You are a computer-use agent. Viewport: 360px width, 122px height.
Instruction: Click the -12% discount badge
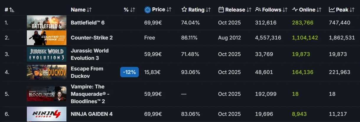click(x=129, y=72)
